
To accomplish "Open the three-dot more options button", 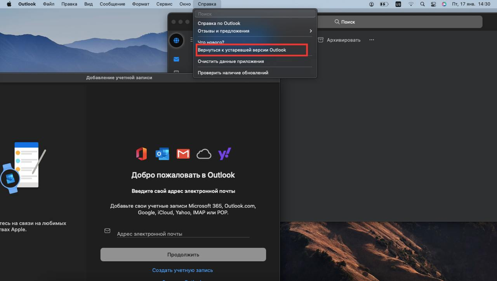I will point(372,40).
